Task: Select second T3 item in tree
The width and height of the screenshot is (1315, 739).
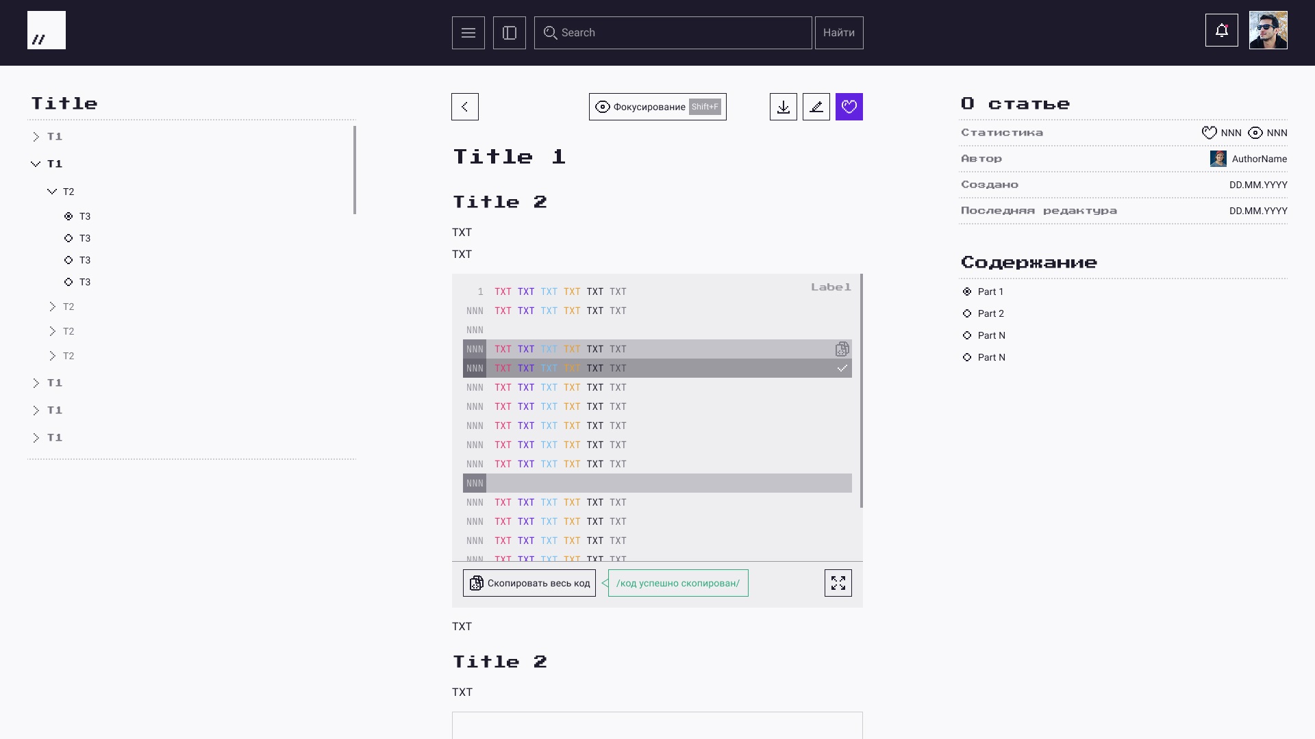Action: pyautogui.click(x=84, y=238)
